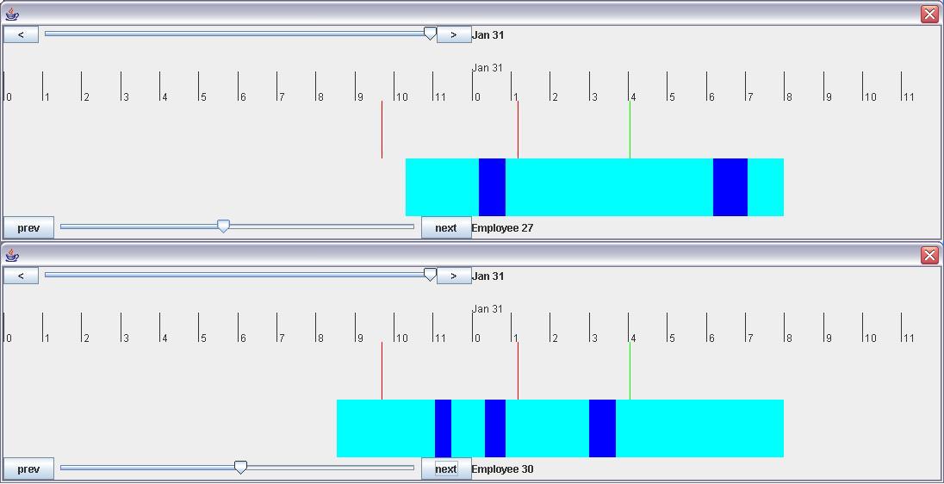Go to the previous date in the Employee 27 window

[21, 34]
